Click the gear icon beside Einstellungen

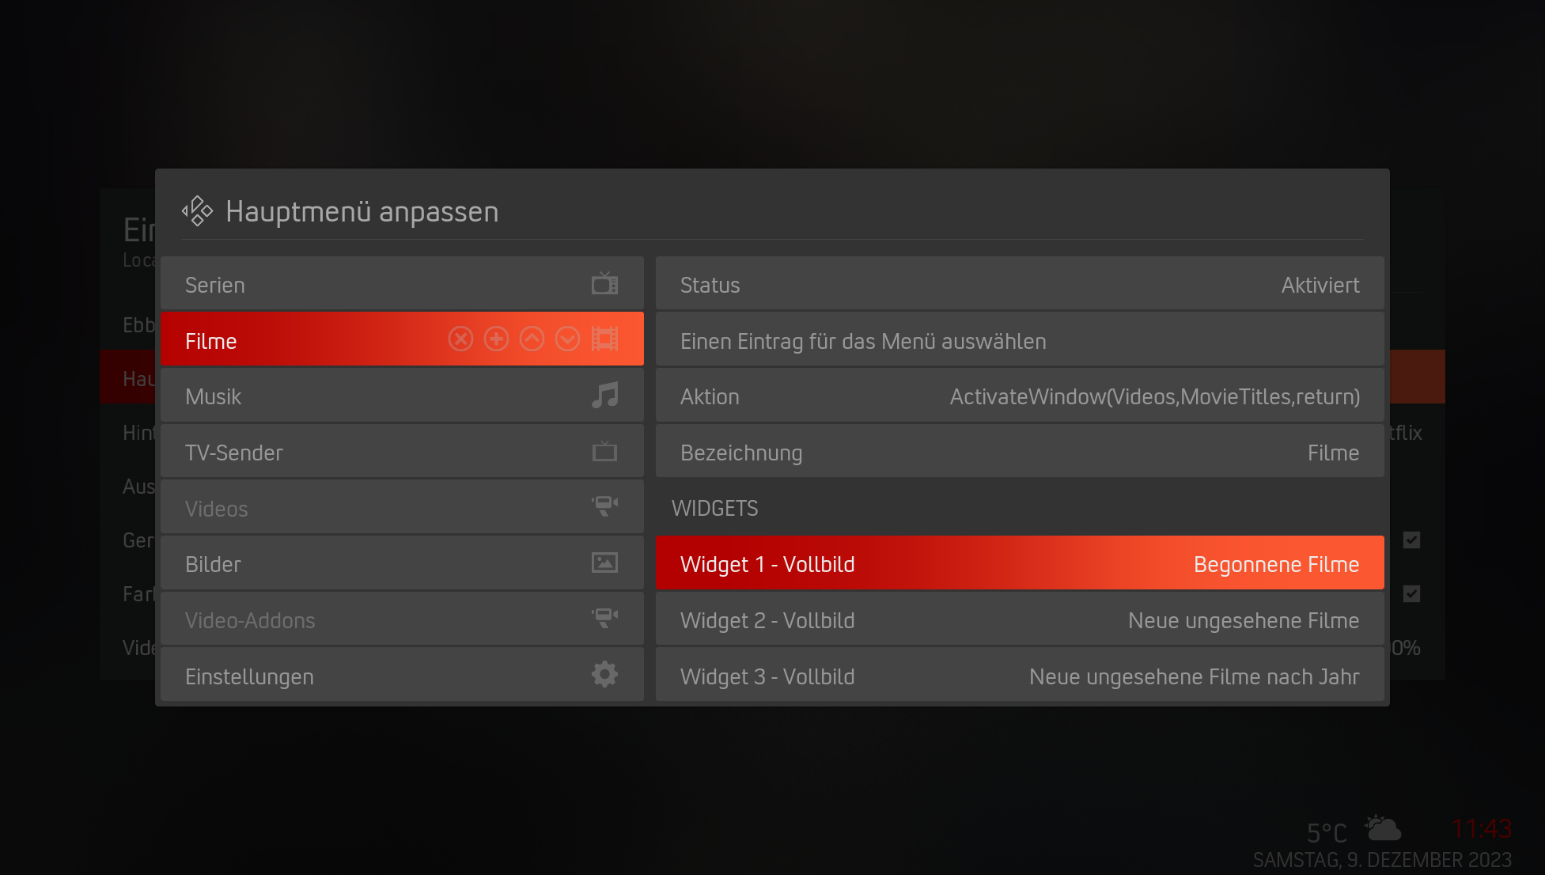tap(605, 675)
